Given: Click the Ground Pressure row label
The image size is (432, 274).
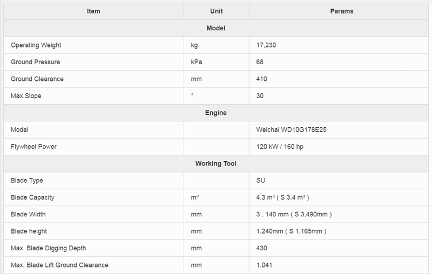Looking at the screenshot, I should 35,62.
